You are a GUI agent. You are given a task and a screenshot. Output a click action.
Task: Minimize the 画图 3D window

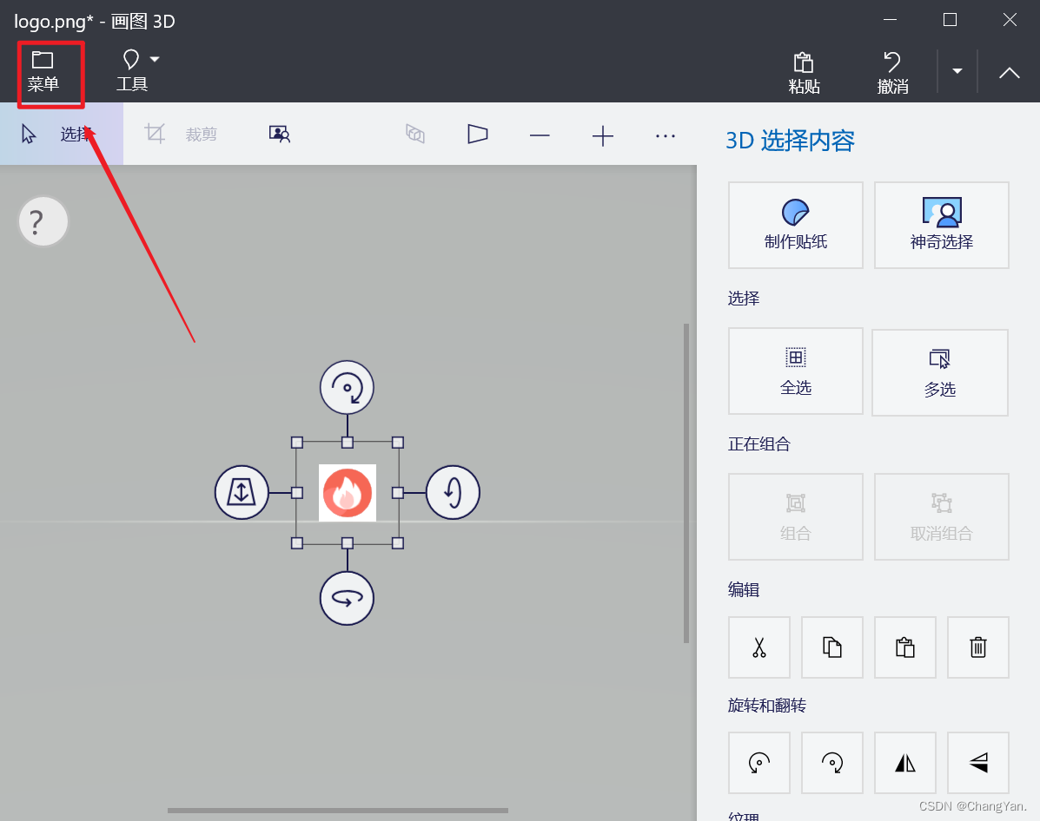pos(890,20)
